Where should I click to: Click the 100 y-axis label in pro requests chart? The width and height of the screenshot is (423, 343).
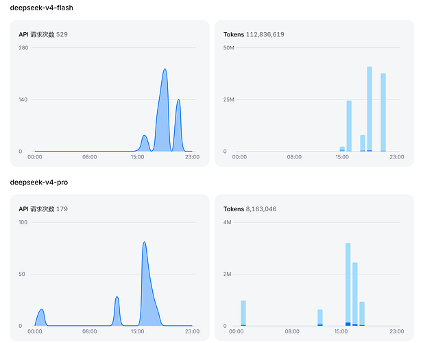[x=23, y=222]
